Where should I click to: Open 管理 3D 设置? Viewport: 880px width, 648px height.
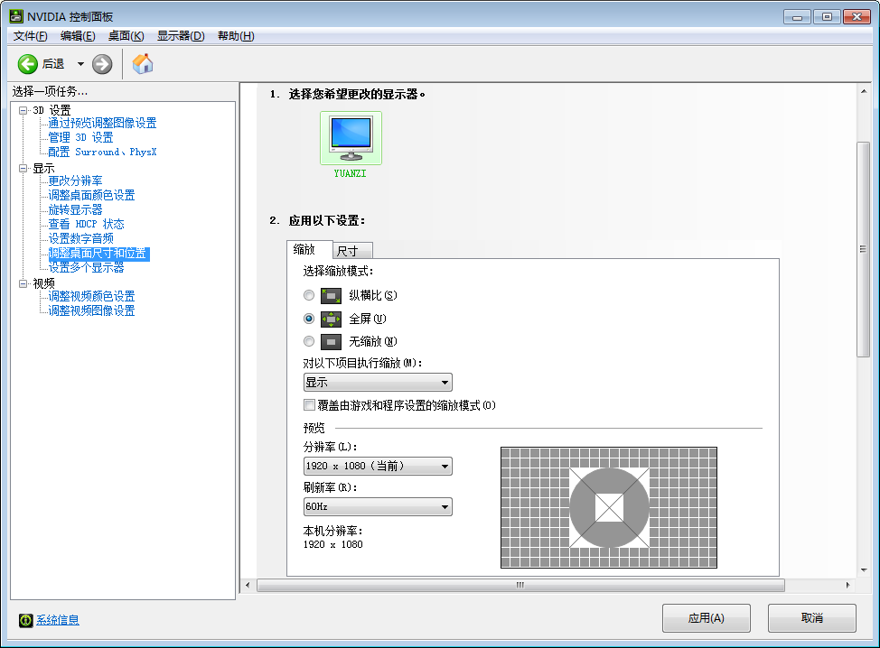(x=80, y=137)
